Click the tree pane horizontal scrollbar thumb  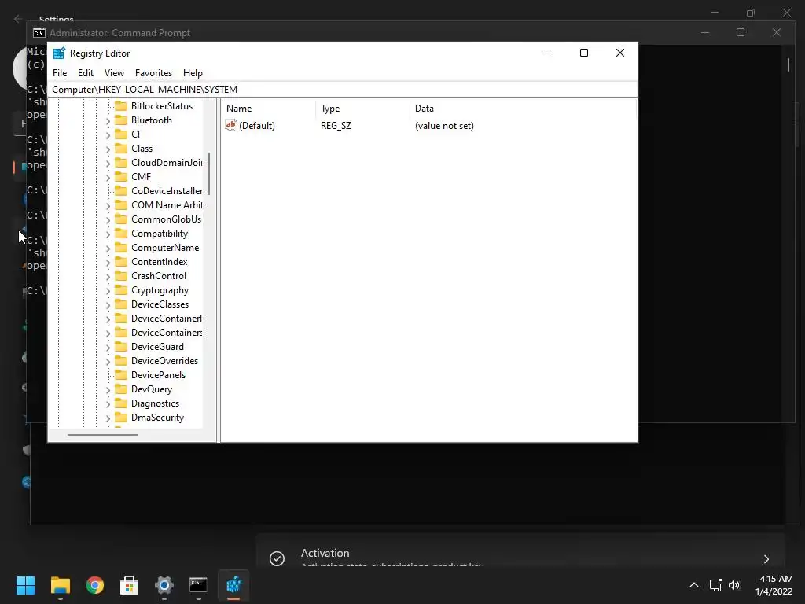pyautogui.click(x=103, y=434)
